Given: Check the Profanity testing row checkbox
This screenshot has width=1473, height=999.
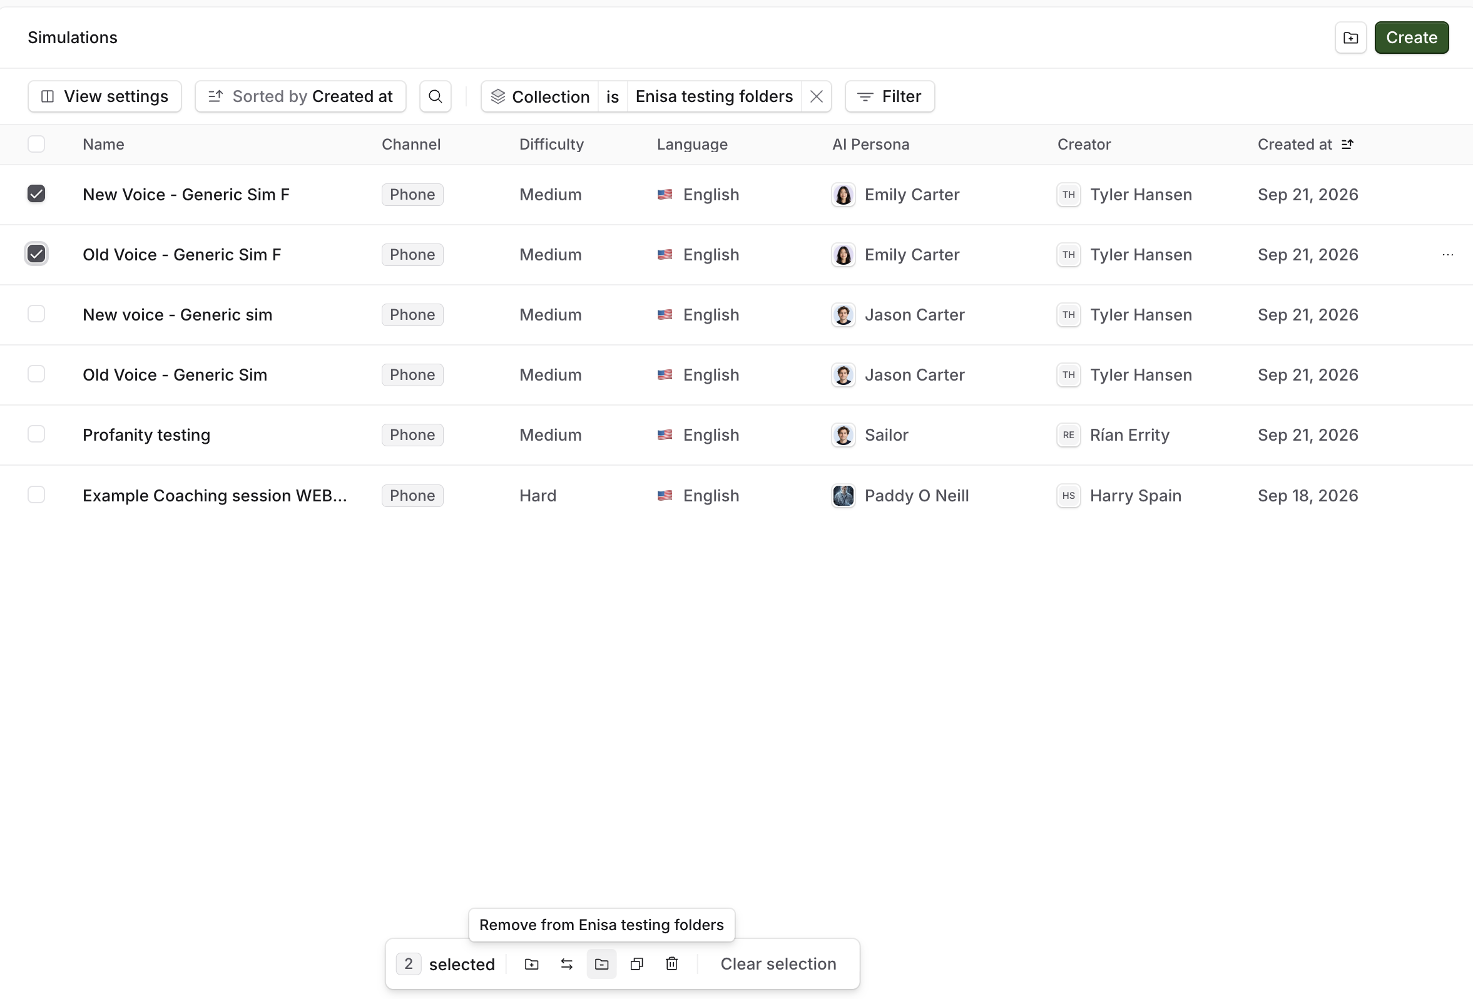Looking at the screenshot, I should pyautogui.click(x=36, y=434).
